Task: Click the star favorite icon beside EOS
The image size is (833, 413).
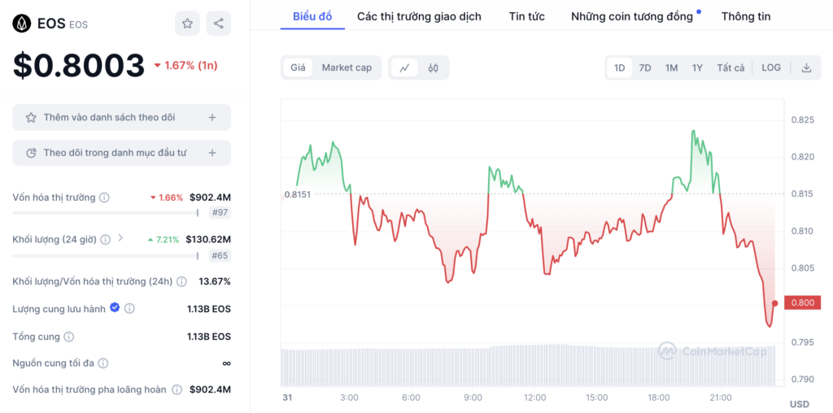Action: click(188, 24)
